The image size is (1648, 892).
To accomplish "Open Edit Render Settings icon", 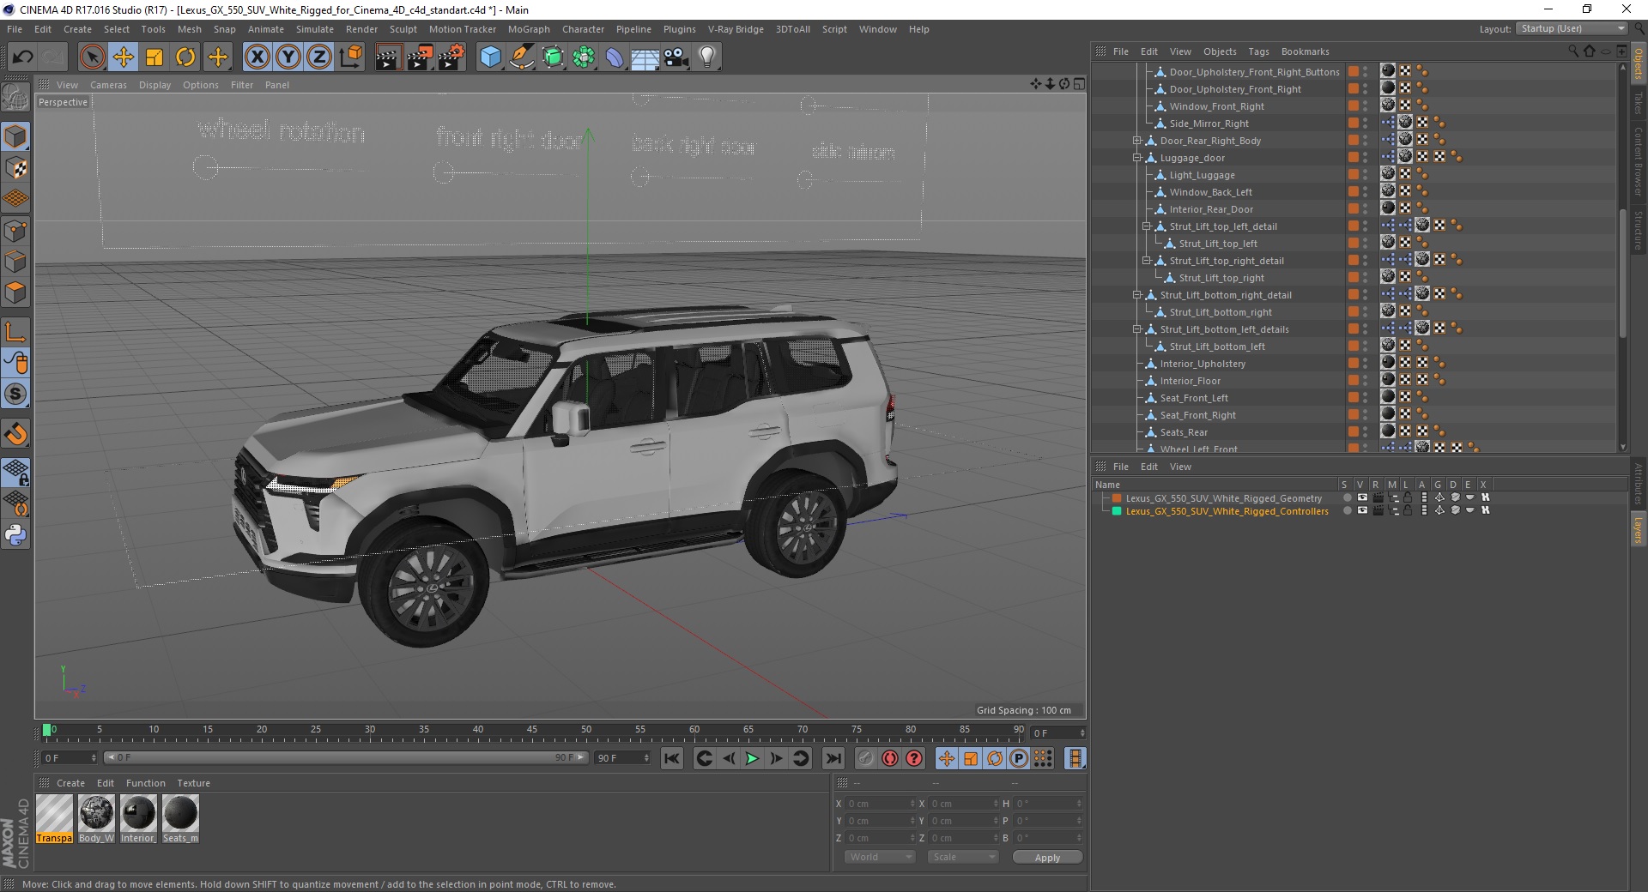I will (451, 57).
